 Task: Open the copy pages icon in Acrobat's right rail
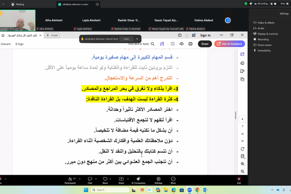pos(242,79)
